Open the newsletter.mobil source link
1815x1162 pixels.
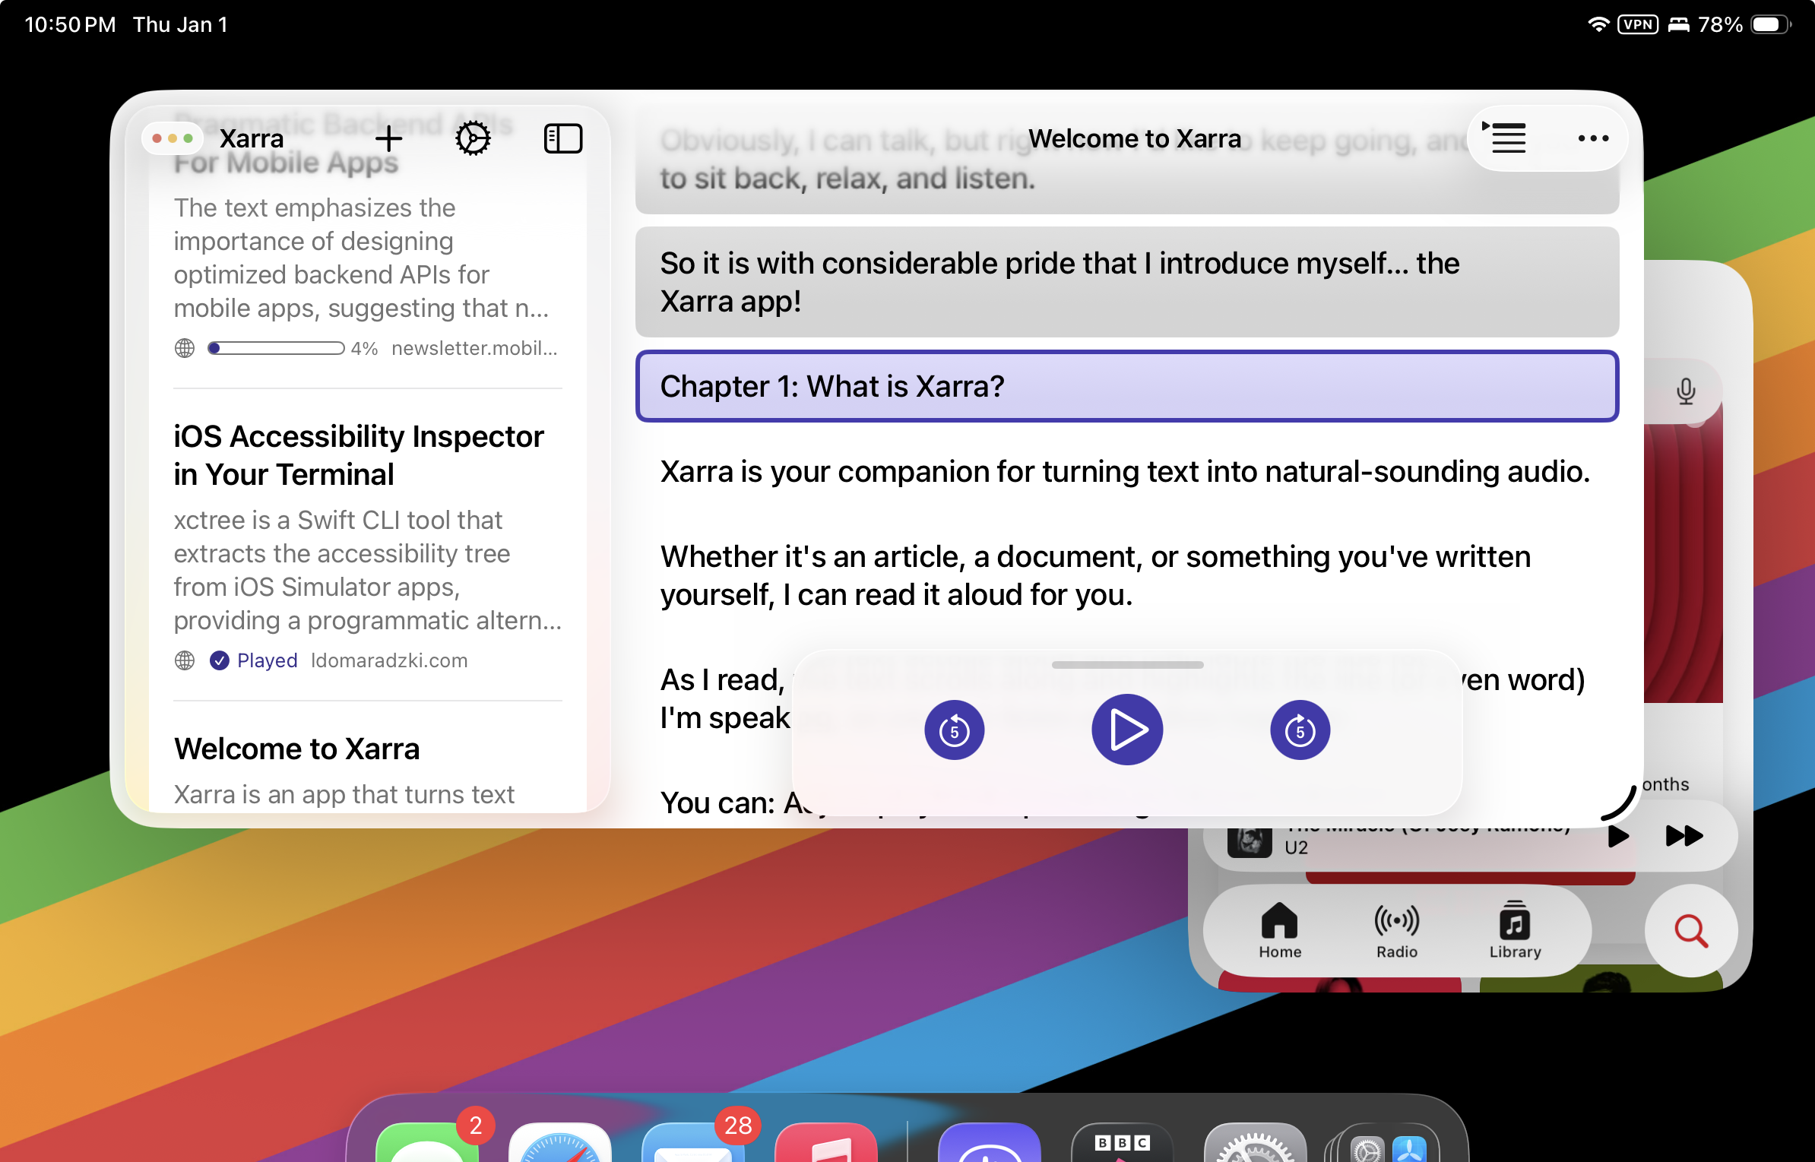click(x=473, y=348)
